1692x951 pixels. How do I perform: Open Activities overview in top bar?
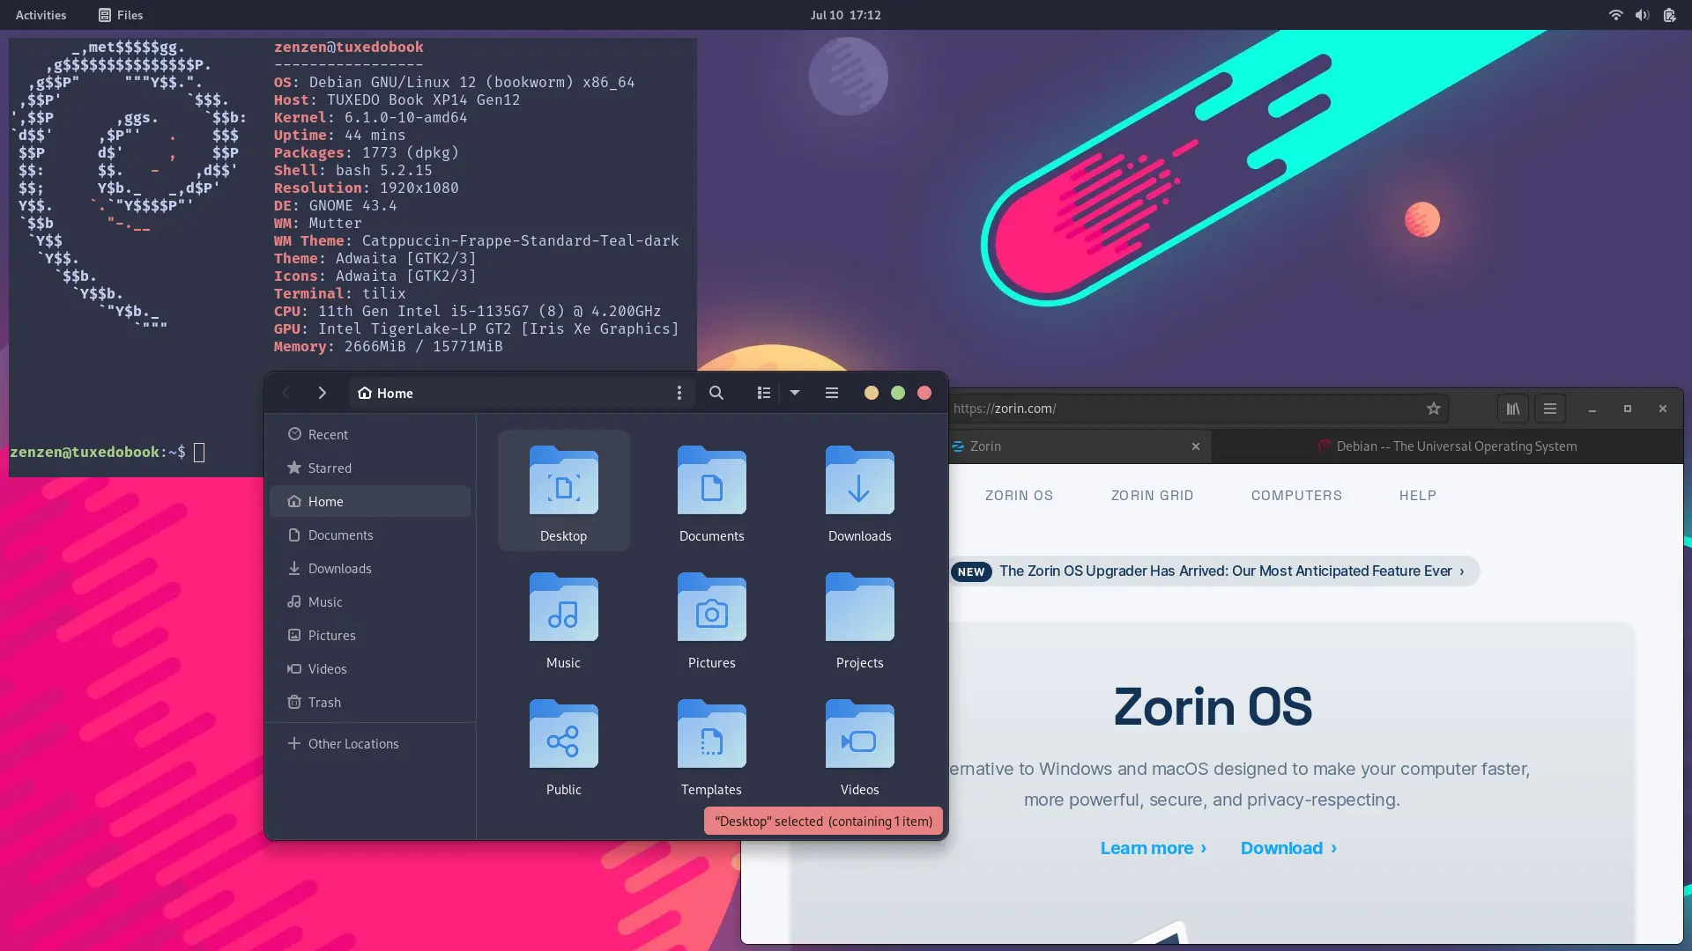(41, 15)
